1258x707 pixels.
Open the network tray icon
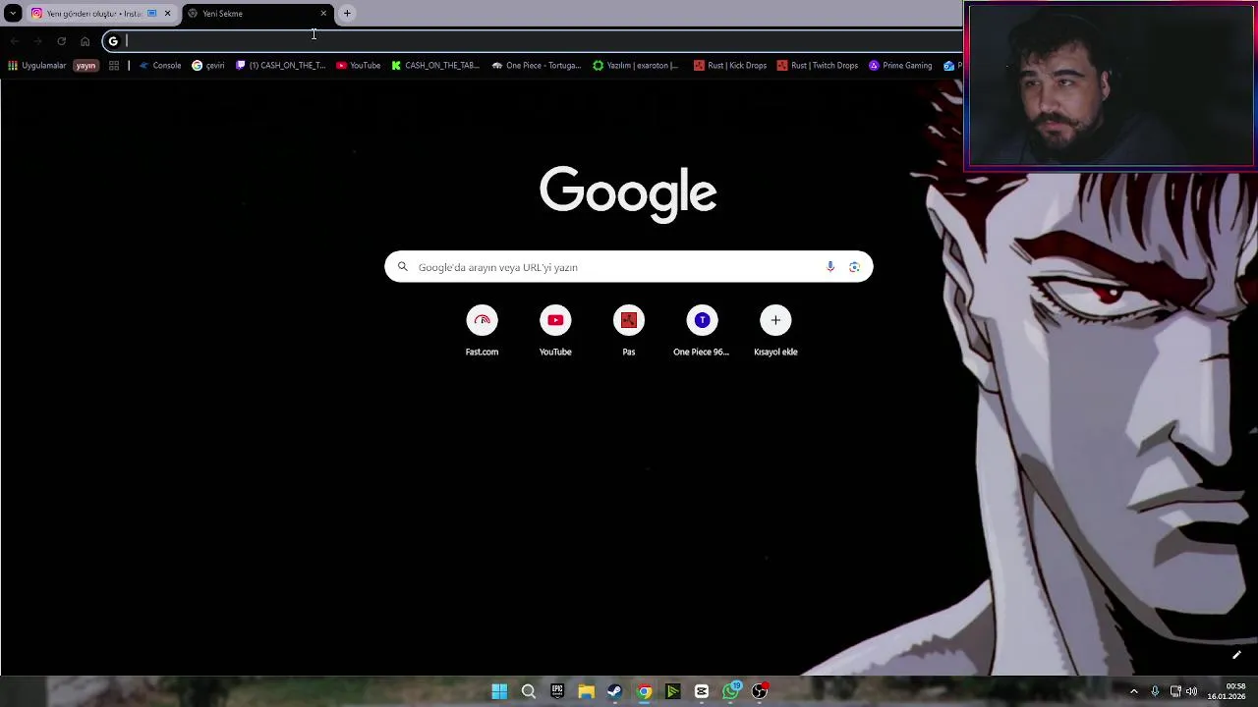click(1175, 691)
